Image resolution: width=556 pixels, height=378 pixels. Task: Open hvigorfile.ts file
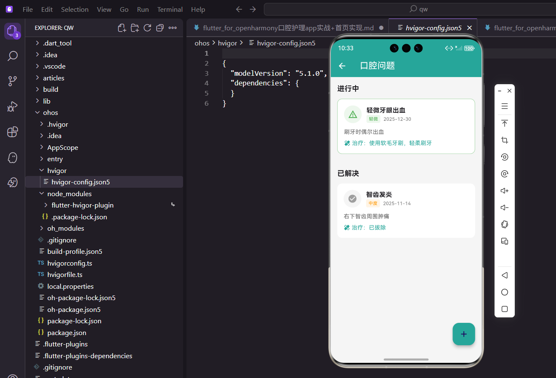[104, 274]
